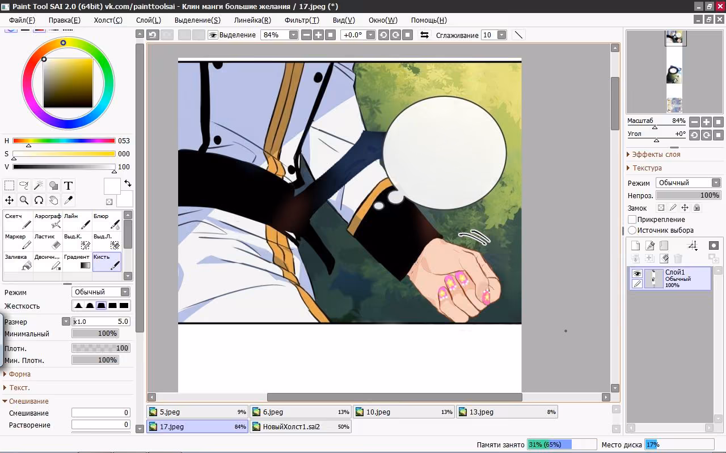726x453 pixels.
Task: Open the Фильтр menu
Action: coord(302,20)
